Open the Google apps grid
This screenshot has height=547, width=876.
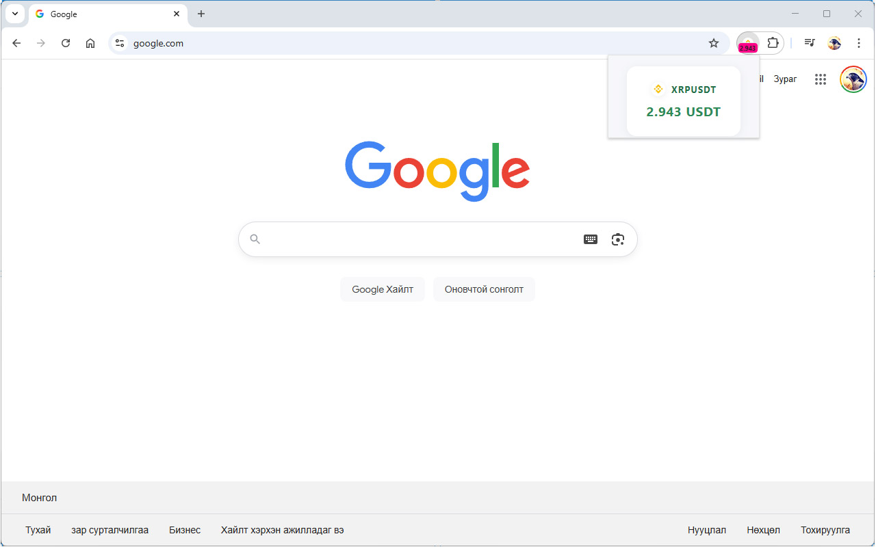coord(821,79)
